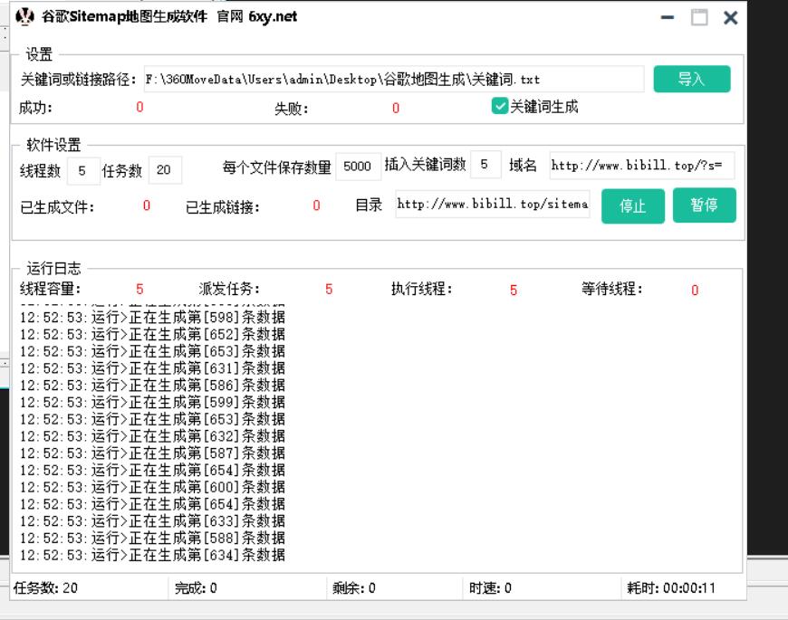
Task: Click log line 正在生成第[633]条数据
Action: click(x=152, y=520)
